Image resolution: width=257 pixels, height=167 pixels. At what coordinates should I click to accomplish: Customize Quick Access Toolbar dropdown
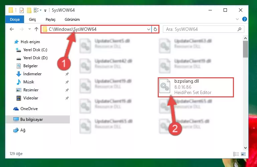[x=45, y=11]
